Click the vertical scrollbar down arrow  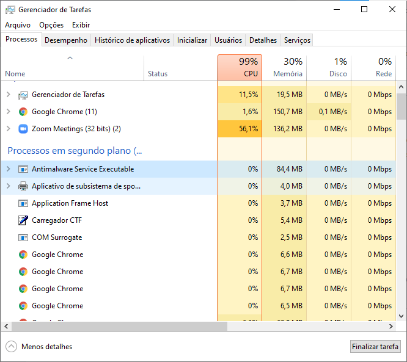pos(401,316)
